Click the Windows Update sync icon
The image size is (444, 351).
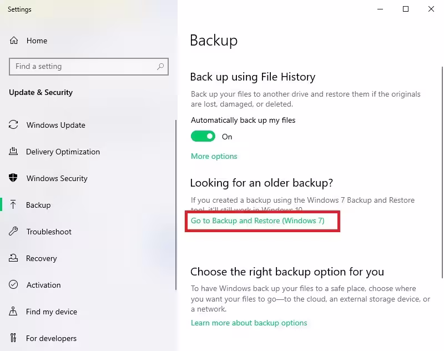(x=14, y=125)
